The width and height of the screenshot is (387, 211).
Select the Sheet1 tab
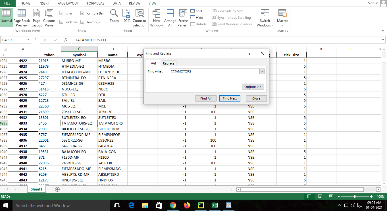coord(36,189)
